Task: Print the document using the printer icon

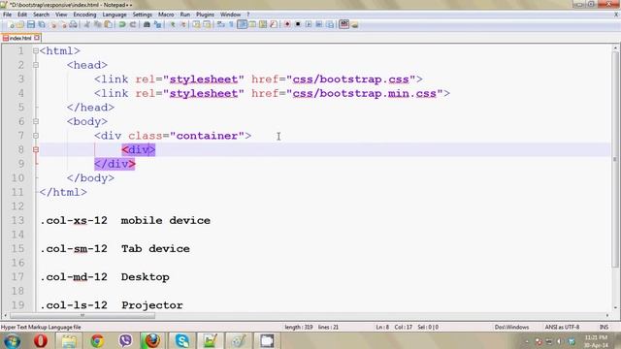Action: (74, 24)
